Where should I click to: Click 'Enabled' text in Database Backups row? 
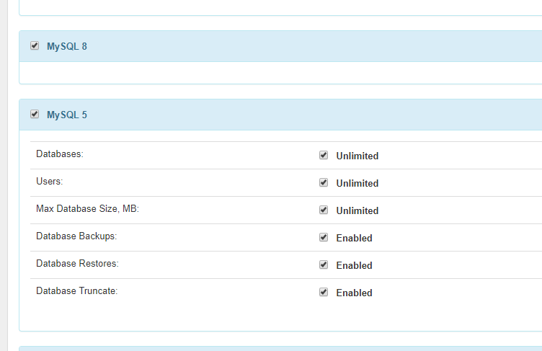[355, 238]
